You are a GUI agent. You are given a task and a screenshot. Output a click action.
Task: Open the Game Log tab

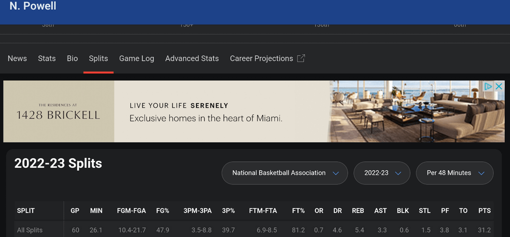click(136, 58)
